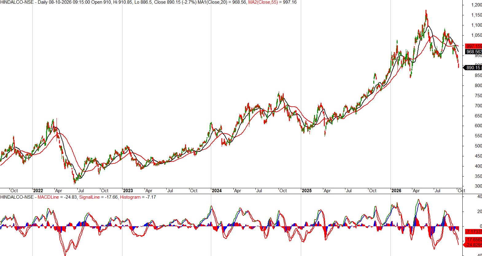The height and width of the screenshot is (256, 482).
Task: Click the 500 price axis label
Action: click(x=478, y=146)
